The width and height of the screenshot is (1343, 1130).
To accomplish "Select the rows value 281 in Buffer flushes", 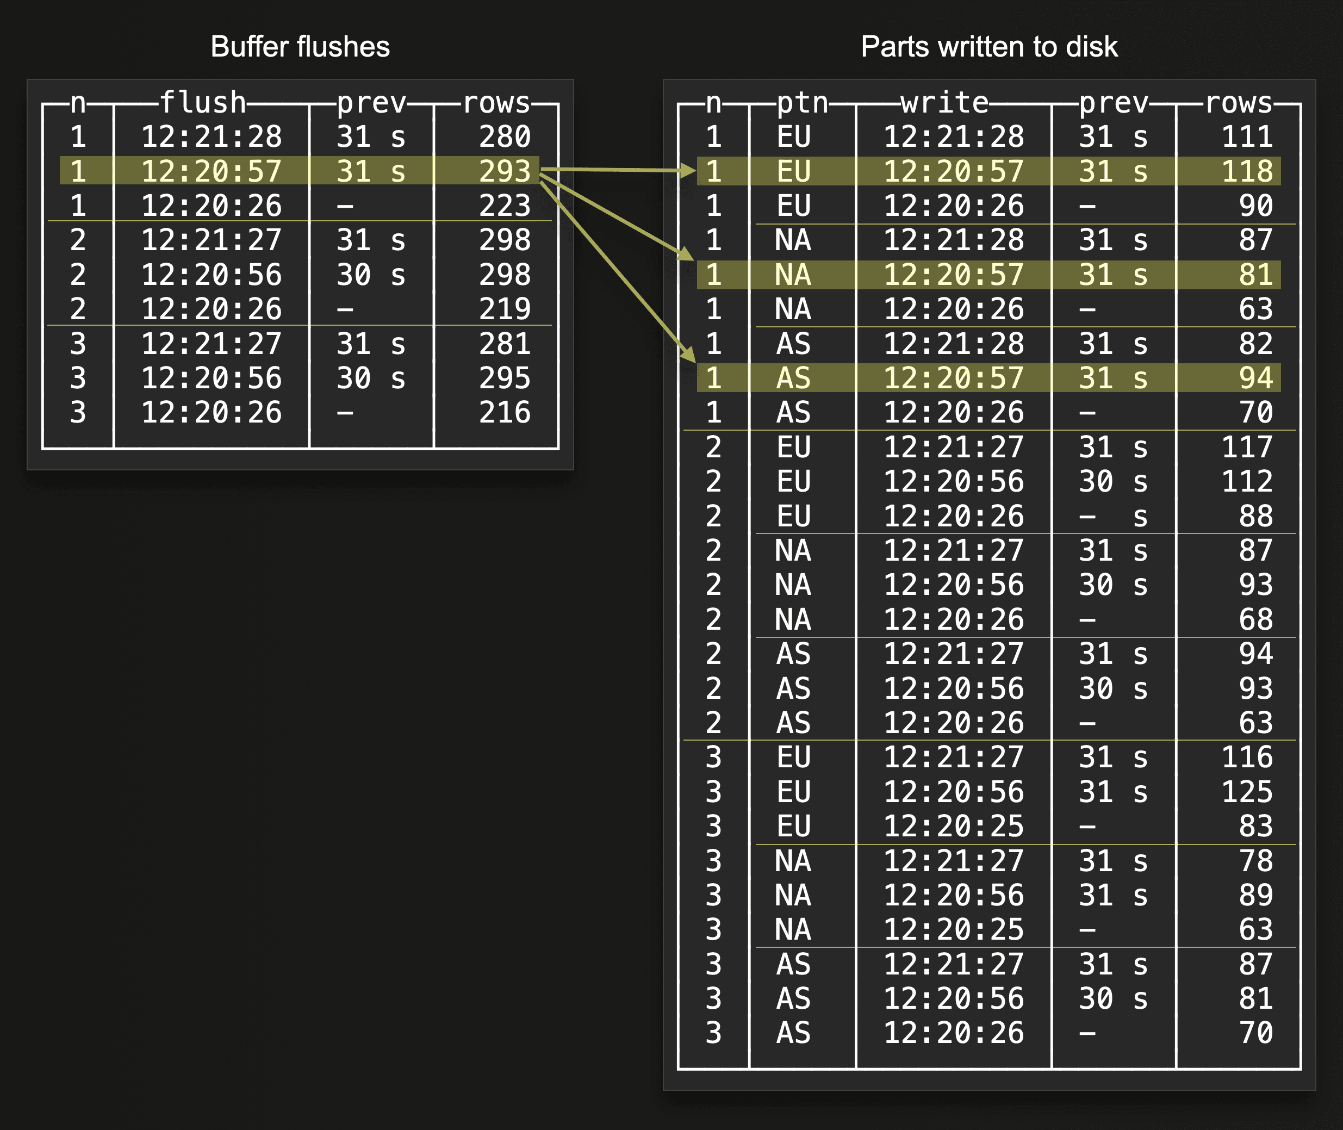I will point(505,343).
